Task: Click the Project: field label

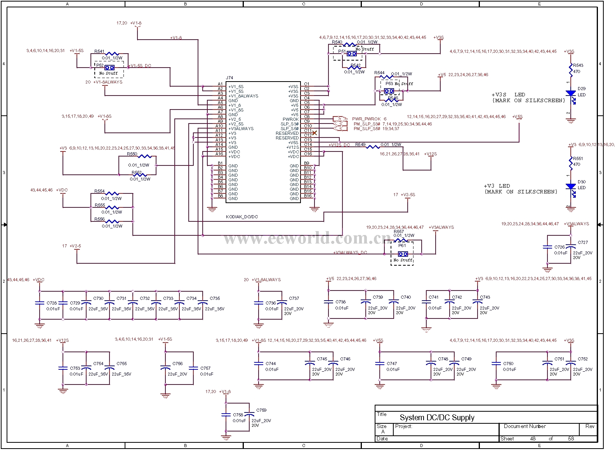Action: [x=403, y=426]
